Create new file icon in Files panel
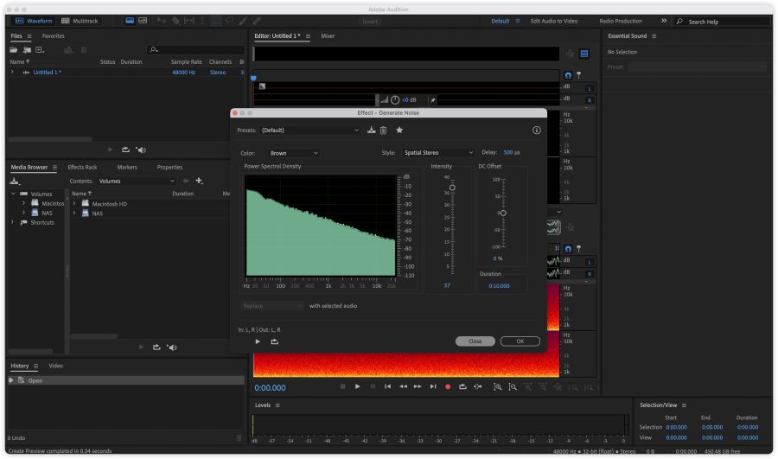 pyautogui.click(x=40, y=49)
